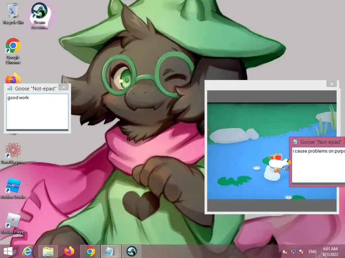The image size is (345, 258).
Task: Switch the ENG input language indicator
Action: point(312,252)
